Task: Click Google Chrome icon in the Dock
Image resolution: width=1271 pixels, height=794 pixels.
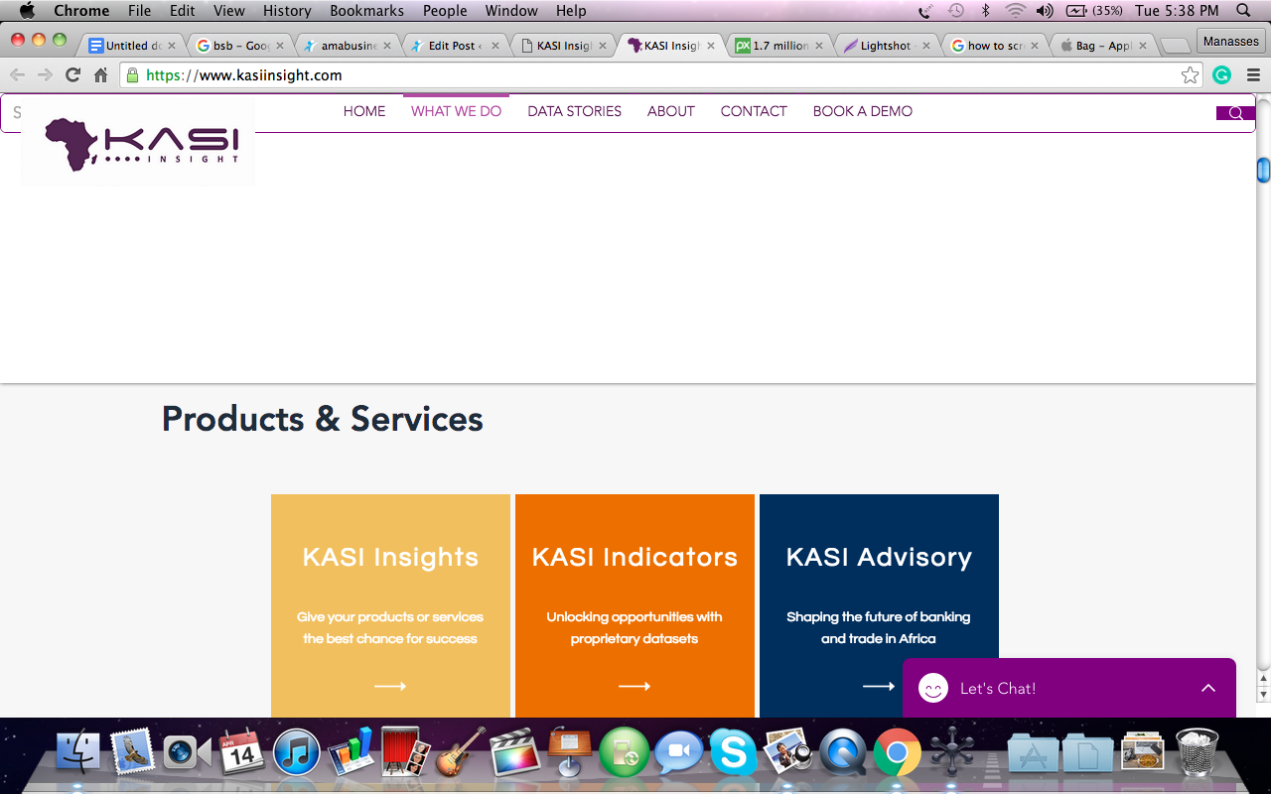Action: coord(897,751)
